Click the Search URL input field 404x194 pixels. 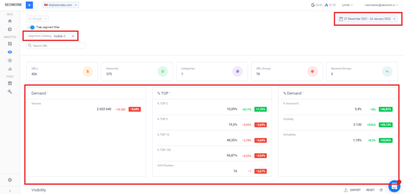(56, 45)
